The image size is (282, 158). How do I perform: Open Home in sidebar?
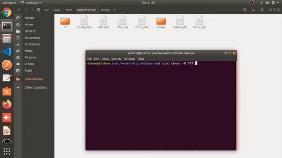tap(29, 25)
